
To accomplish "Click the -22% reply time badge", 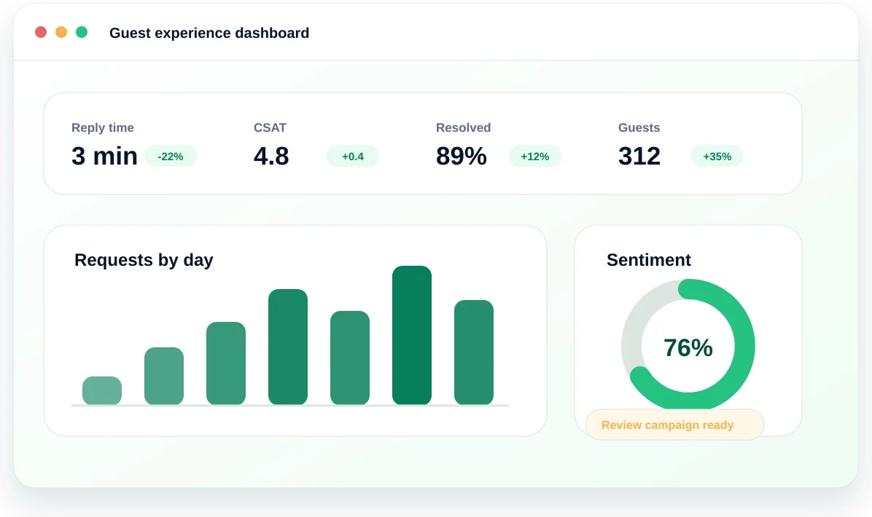I will [x=171, y=156].
